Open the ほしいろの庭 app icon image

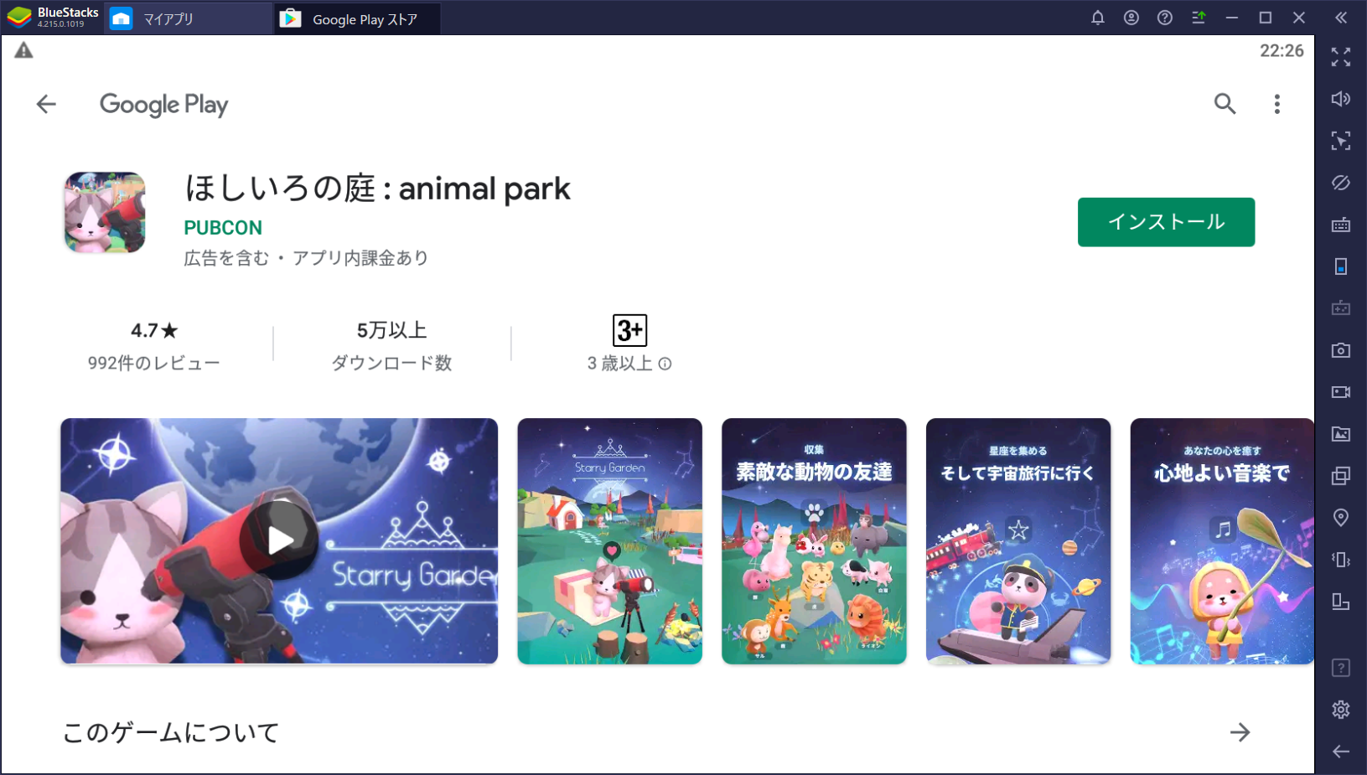105,213
